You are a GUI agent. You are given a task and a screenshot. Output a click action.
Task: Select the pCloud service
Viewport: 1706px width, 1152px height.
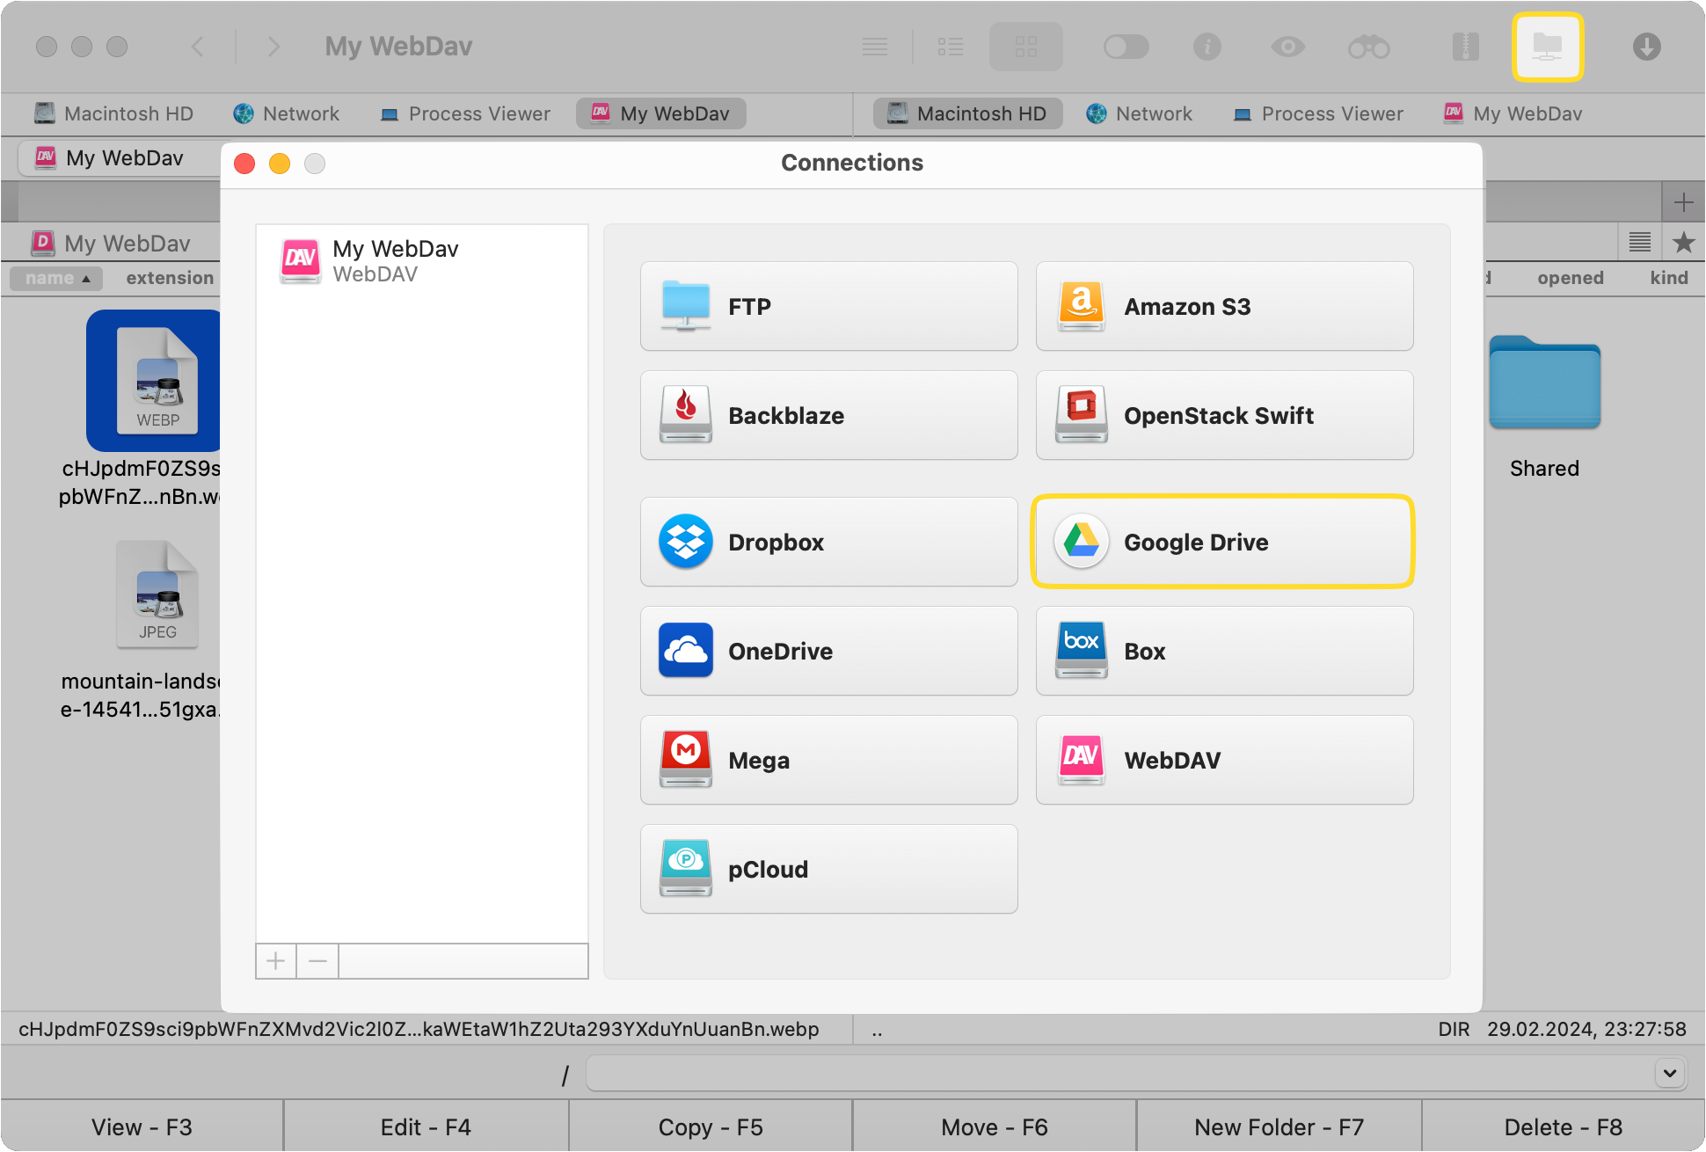point(827,869)
